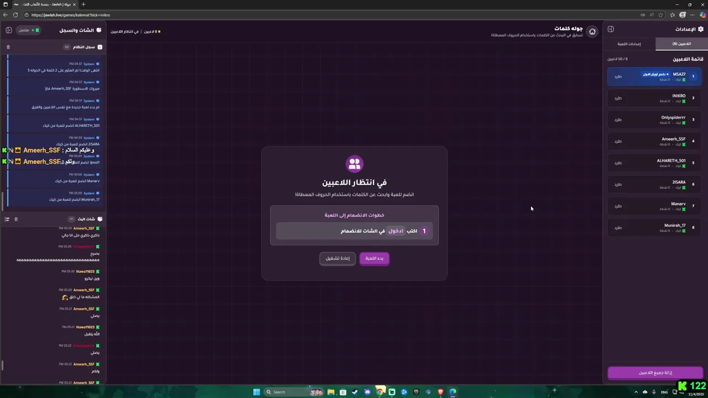Screen dimensions: 708x398
Task: Bookmark the page with the star icon
Action: (660, 15)
